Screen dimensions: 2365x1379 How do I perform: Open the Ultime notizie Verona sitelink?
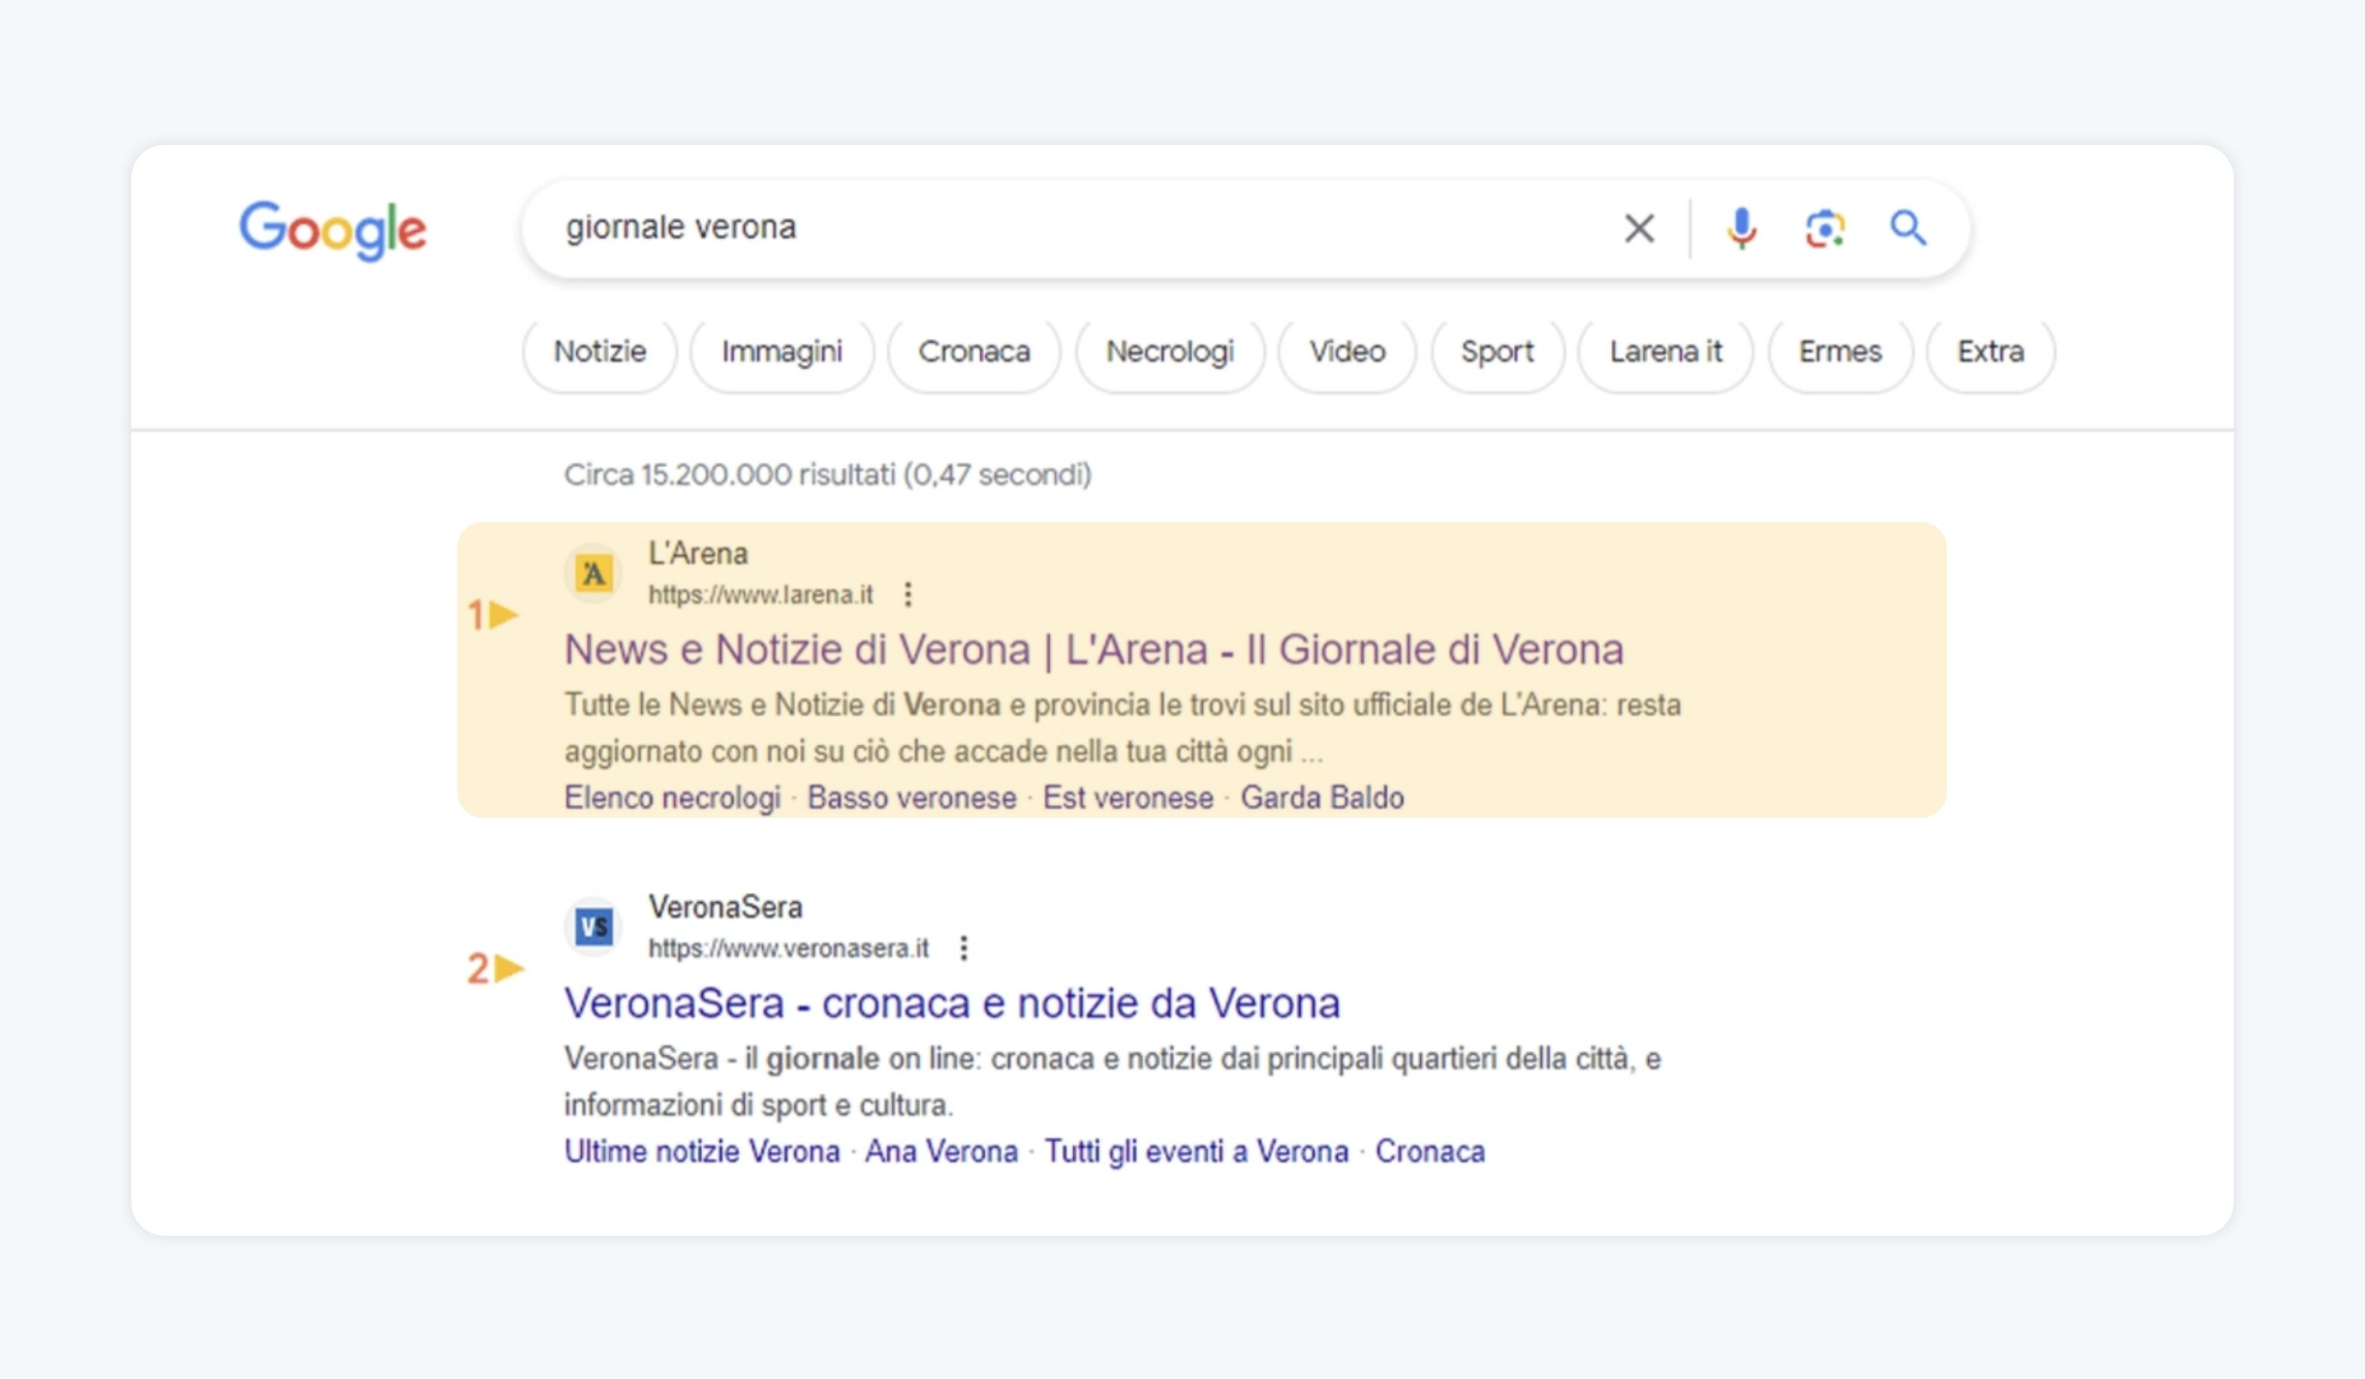[702, 1152]
